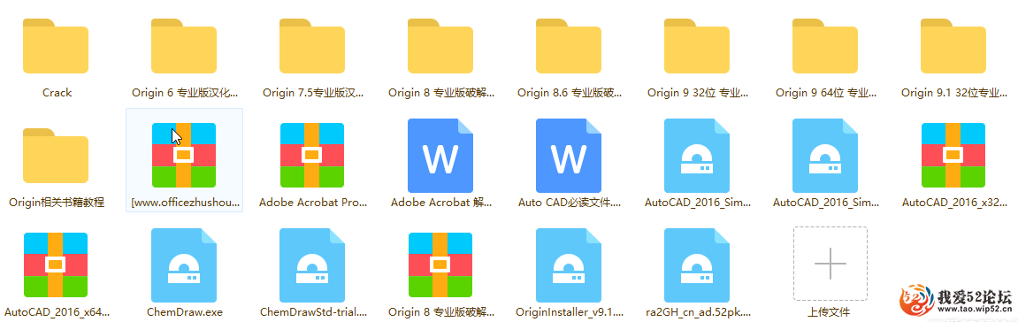The width and height of the screenshot is (1018, 322).
Task: Open the Origin 9 64位 专业 folder
Action: (825, 46)
